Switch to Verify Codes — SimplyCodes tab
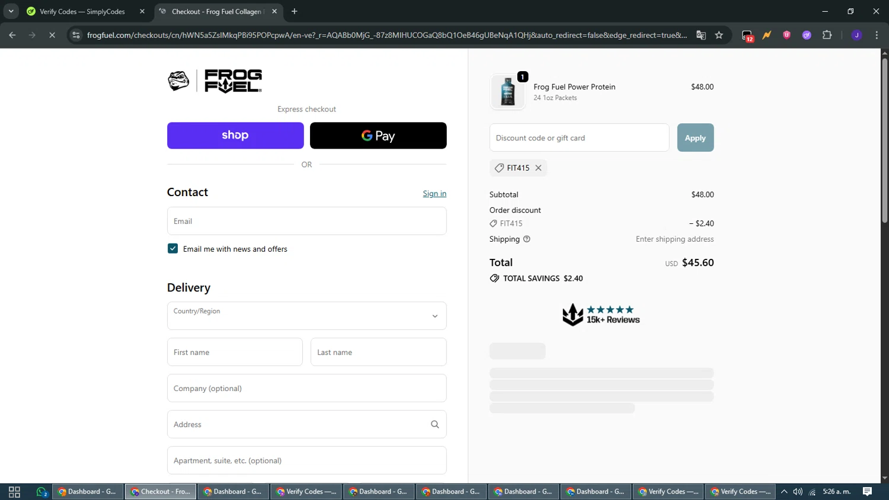The height and width of the screenshot is (500, 889). tap(82, 11)
